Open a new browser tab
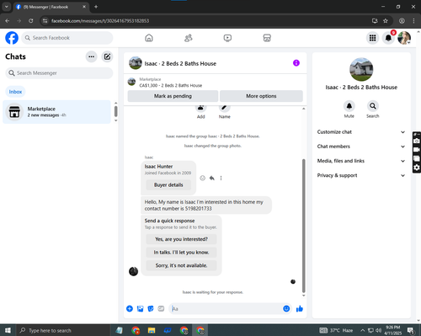This screenshot has width=421, height=336. pos(96,7)
